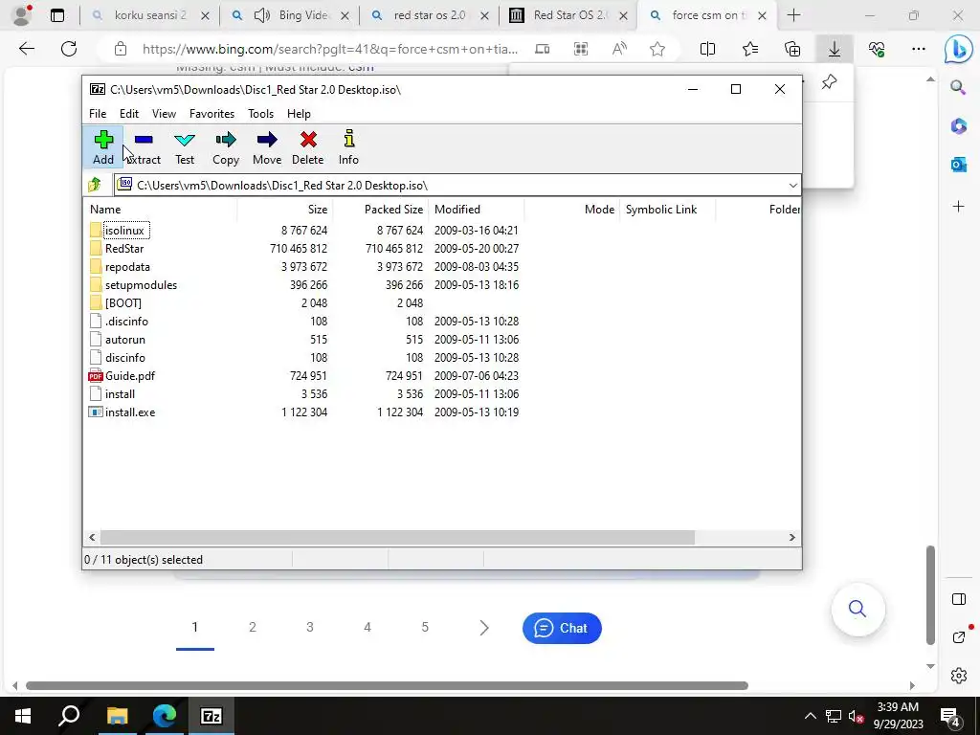Open the View menu

164,114
